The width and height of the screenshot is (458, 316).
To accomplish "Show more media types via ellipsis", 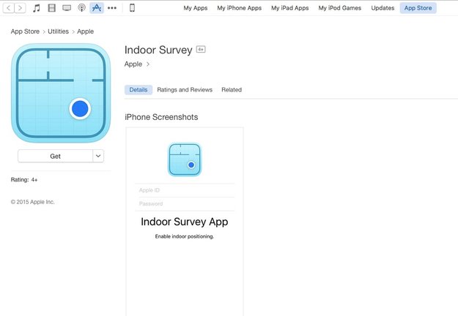I will [112, 8].
